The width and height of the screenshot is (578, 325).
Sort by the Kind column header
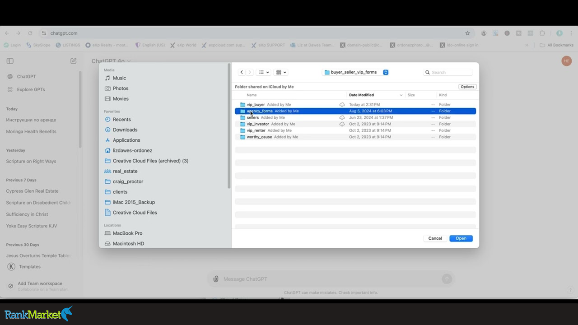(443, 95)
